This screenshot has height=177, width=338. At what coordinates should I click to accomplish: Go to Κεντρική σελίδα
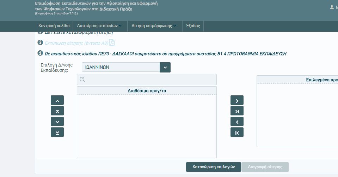54,26
